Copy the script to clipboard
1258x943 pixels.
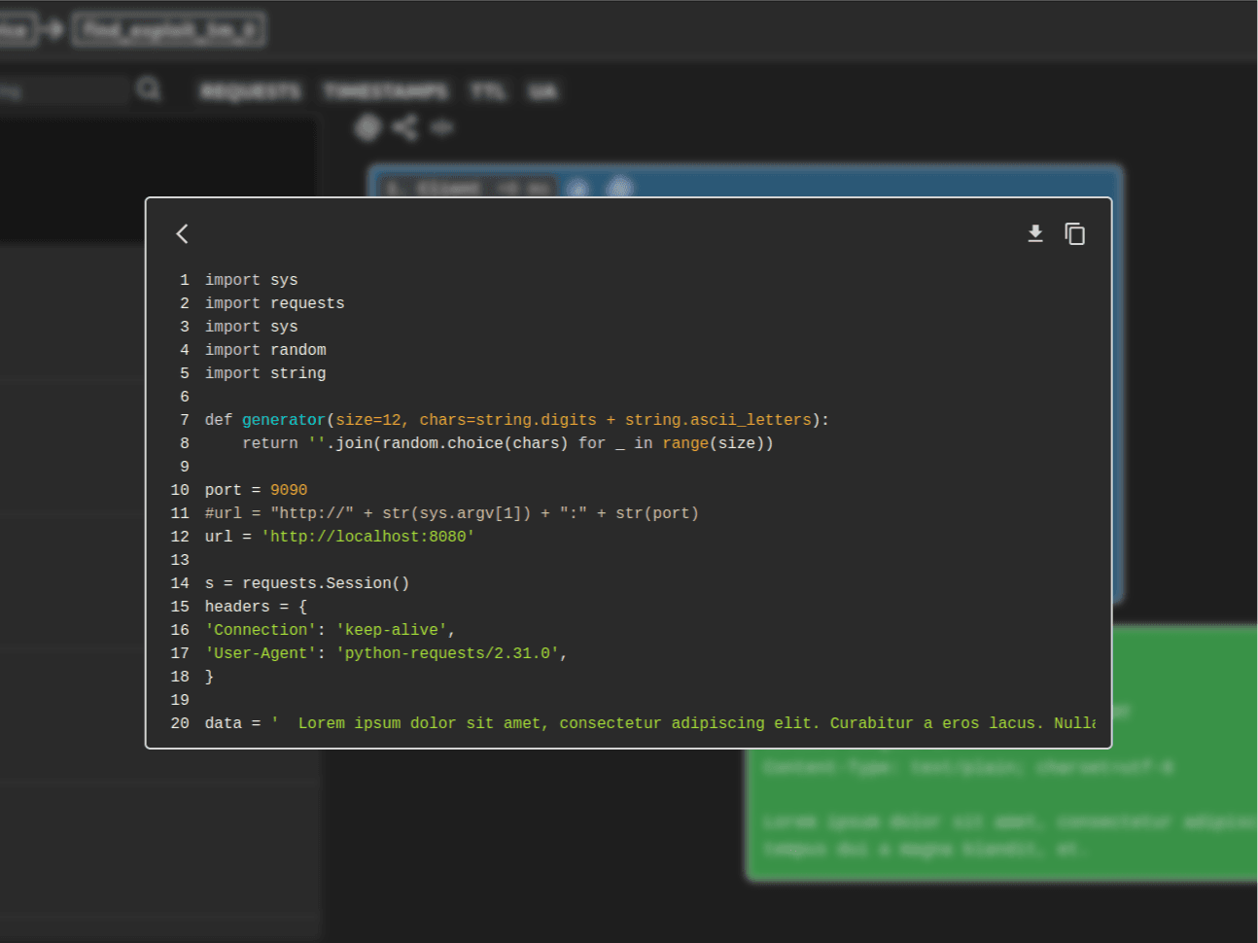[x=1074, y=233]
